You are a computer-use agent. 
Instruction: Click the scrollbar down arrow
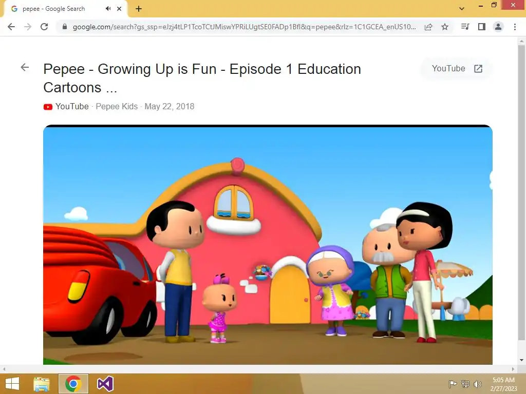point(521,361)
